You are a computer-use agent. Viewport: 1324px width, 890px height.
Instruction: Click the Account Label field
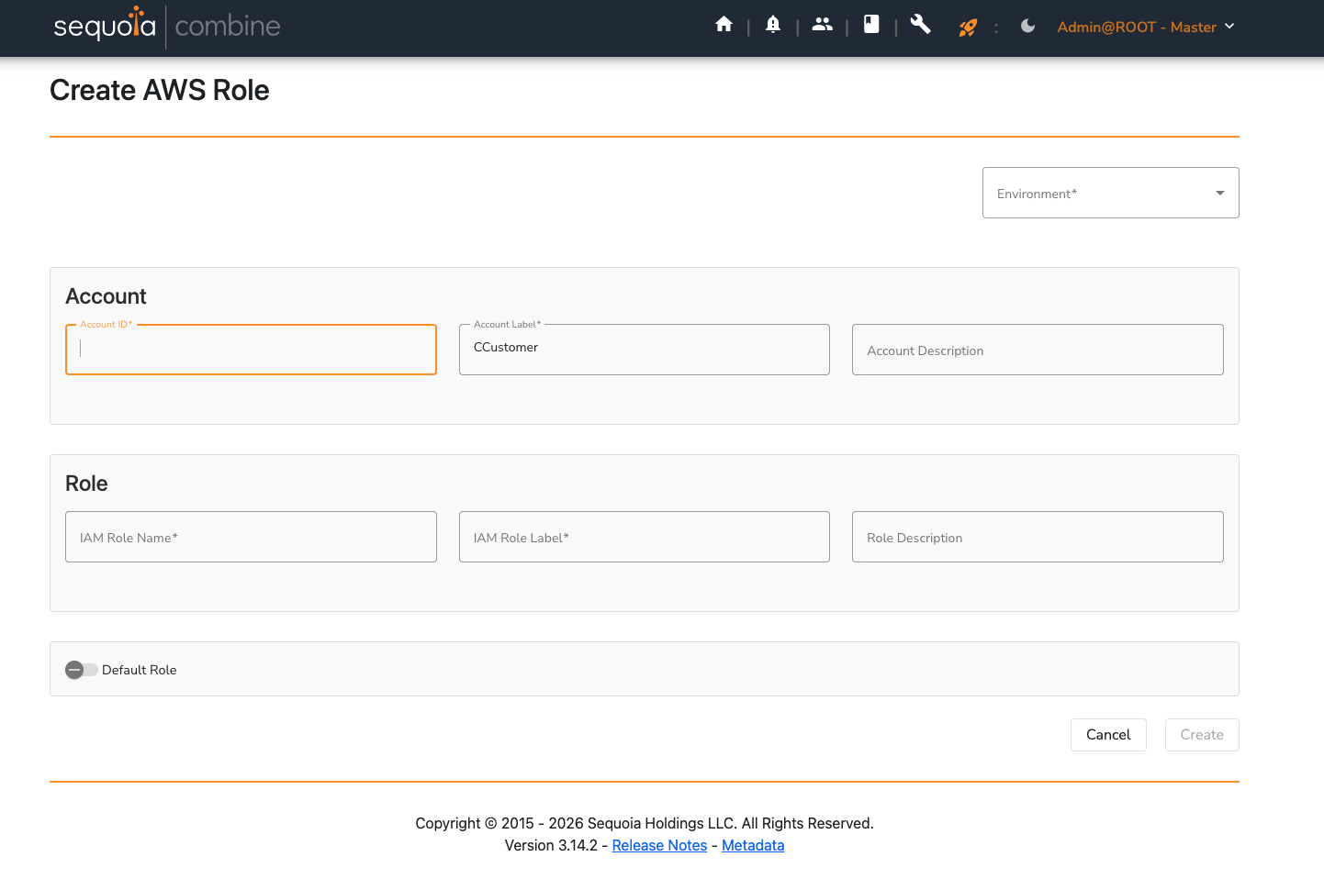tap(644, 350)
